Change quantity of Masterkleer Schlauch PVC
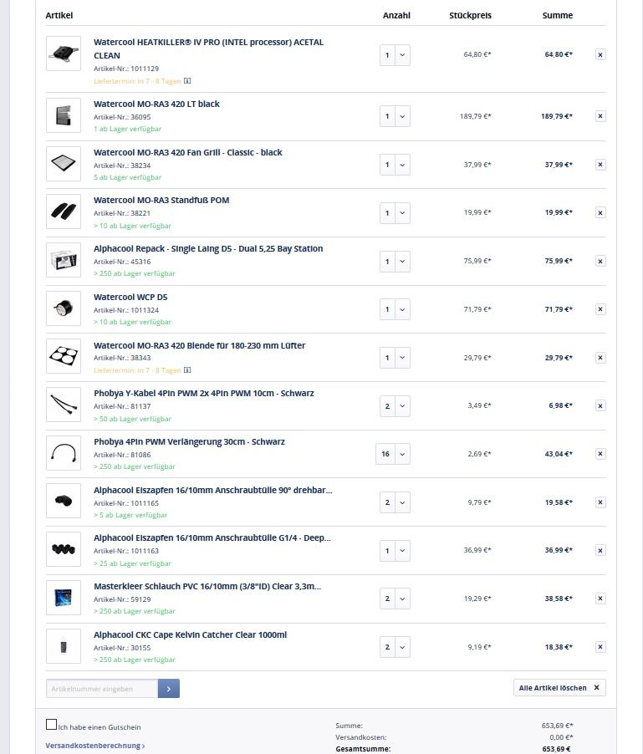Viewport: 643px width, 754px height. click(395, 599)
